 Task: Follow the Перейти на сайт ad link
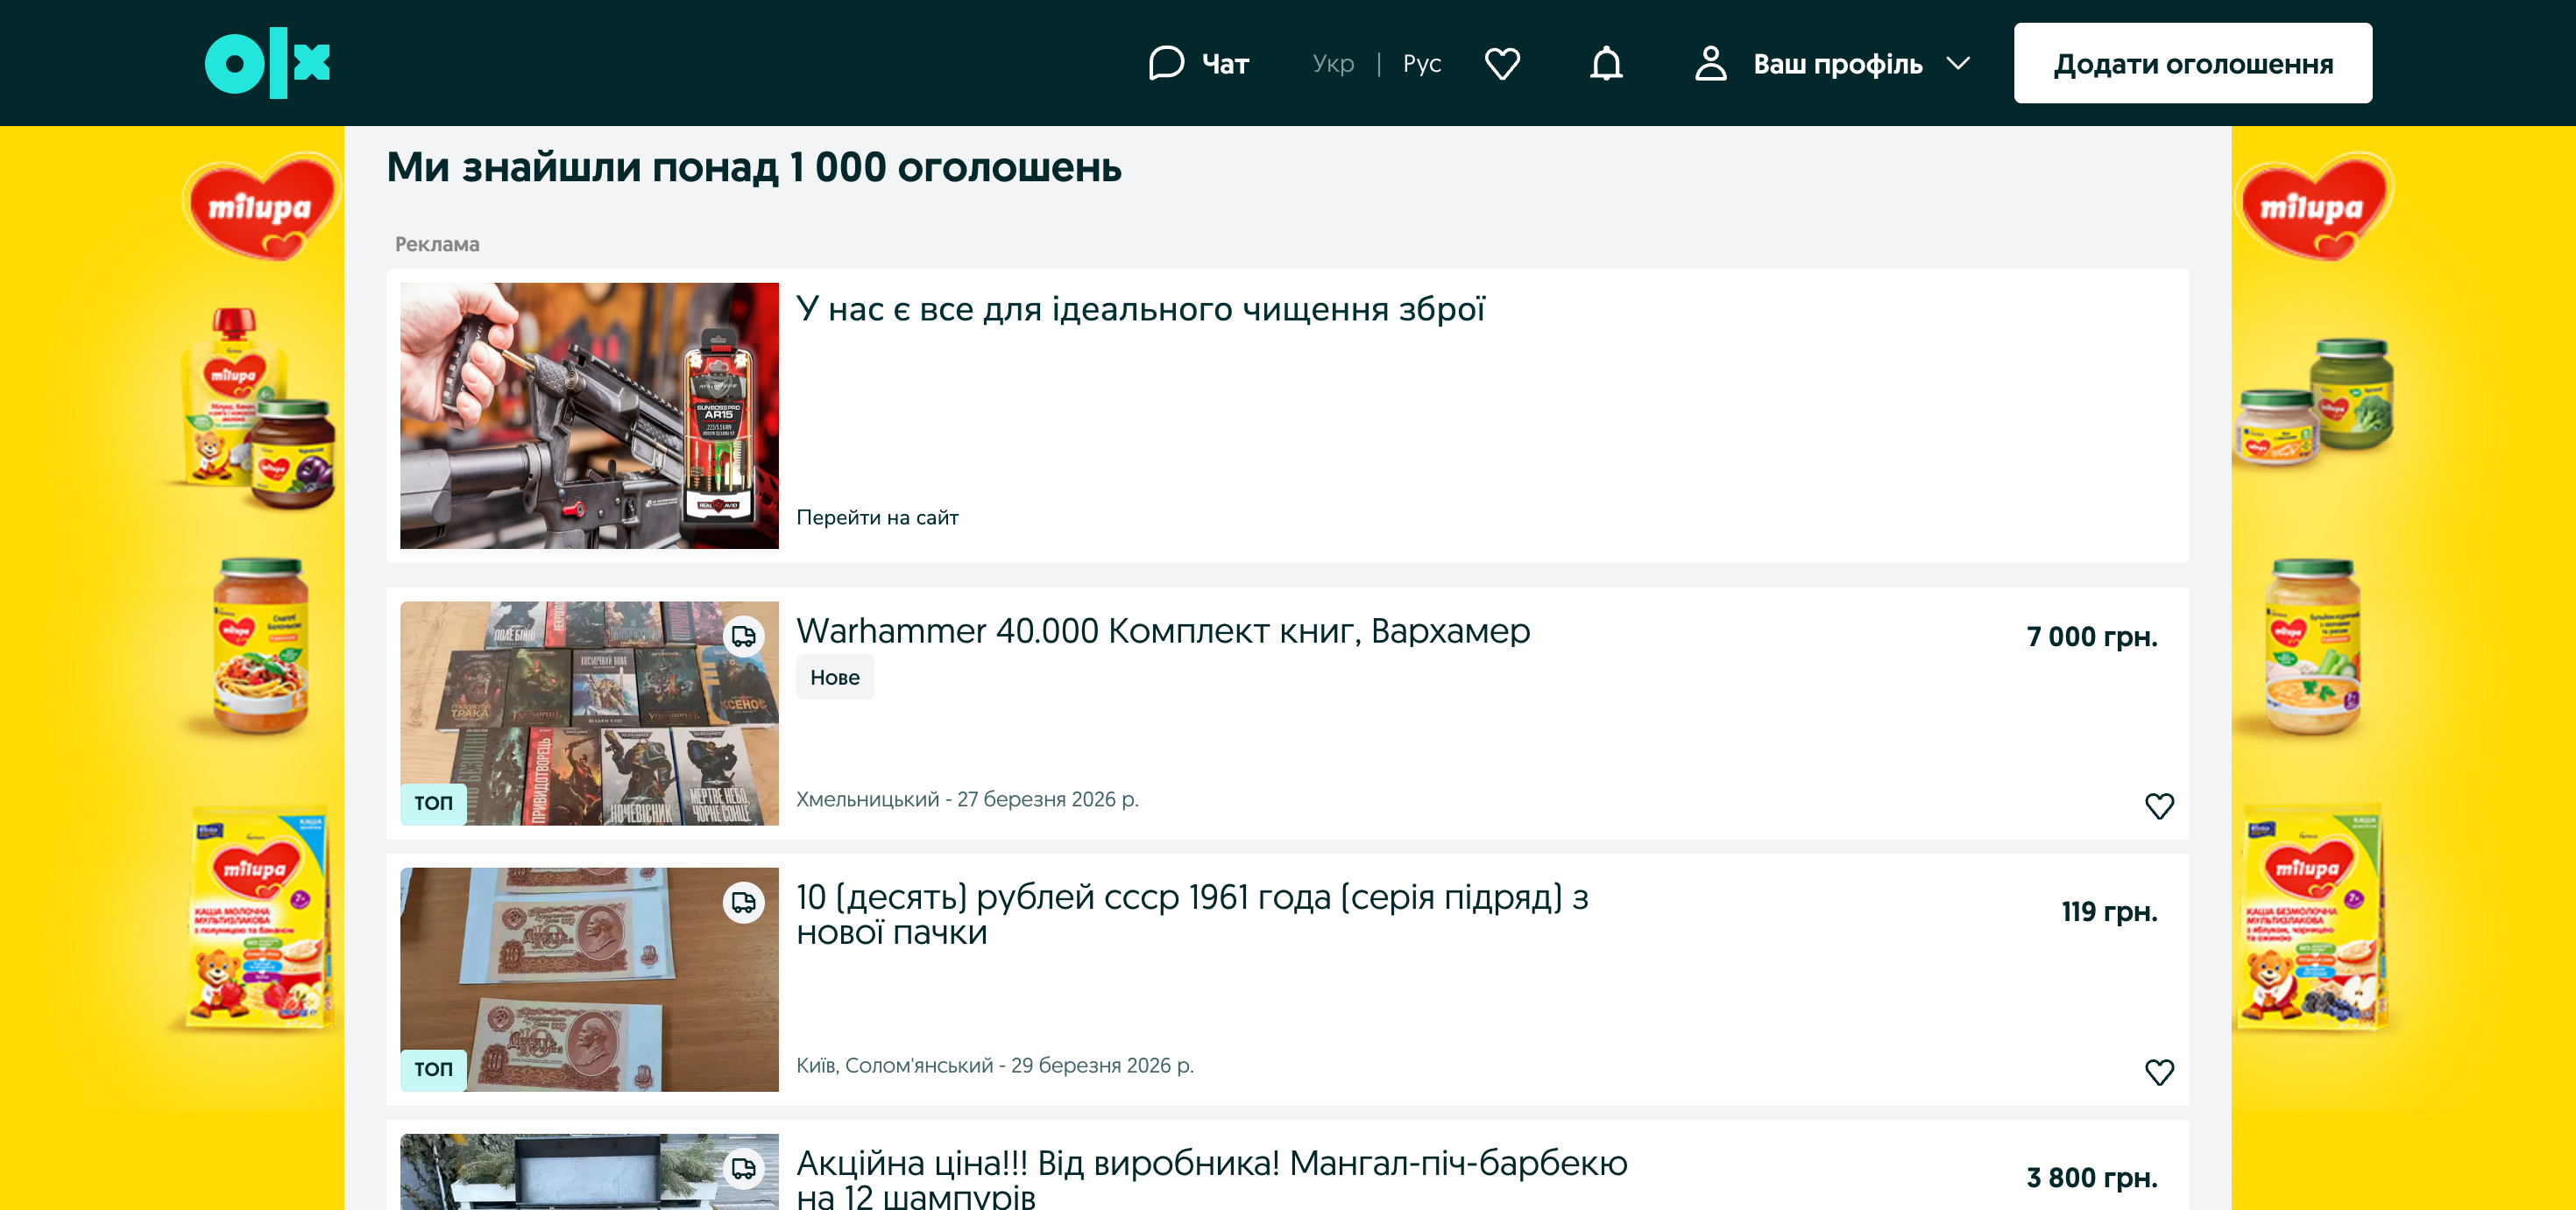click(x=876, y=517)
